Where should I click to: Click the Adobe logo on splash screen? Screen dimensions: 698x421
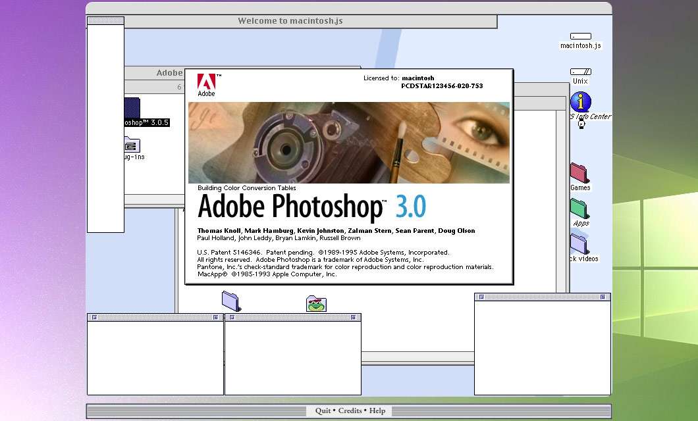coord(207,86)
